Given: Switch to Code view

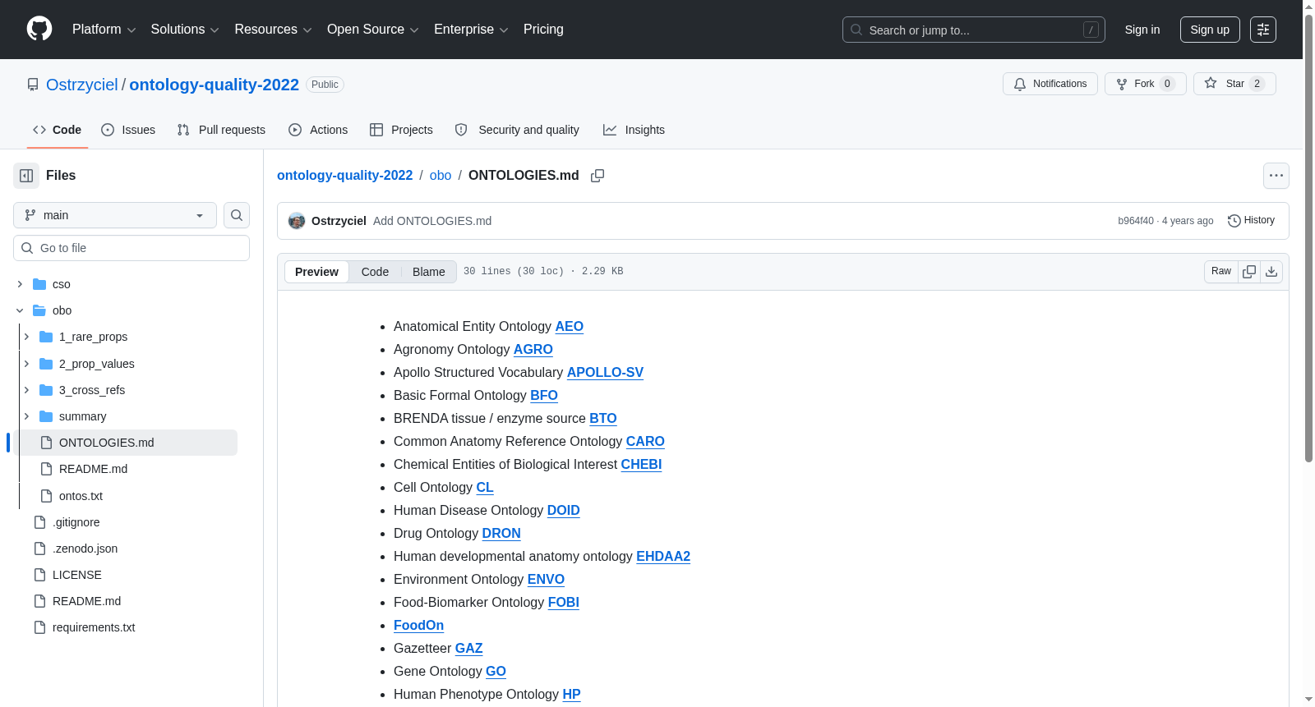Looking at the screenshot, I should (375, 272).
